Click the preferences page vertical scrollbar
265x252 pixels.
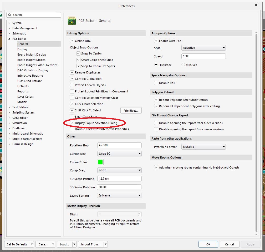[x=256, y=133]
